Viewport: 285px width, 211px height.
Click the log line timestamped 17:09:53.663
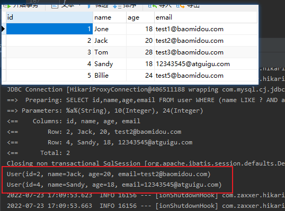[x=146, y=206]
